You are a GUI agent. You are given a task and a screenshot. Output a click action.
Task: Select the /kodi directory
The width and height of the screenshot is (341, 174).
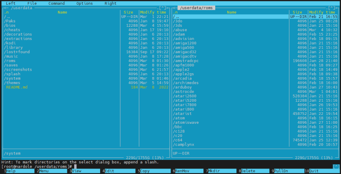click(86, 43)
